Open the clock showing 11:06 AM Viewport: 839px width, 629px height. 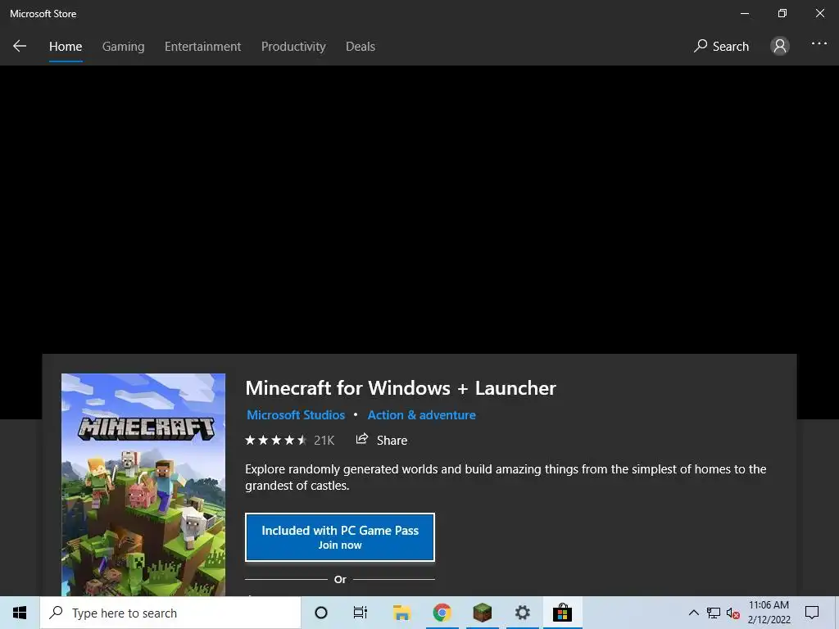(x=769, y=613)
